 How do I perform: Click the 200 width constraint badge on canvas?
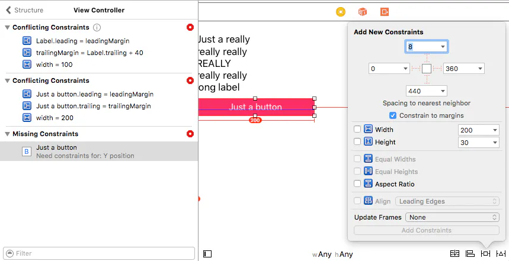pos(255,120)
